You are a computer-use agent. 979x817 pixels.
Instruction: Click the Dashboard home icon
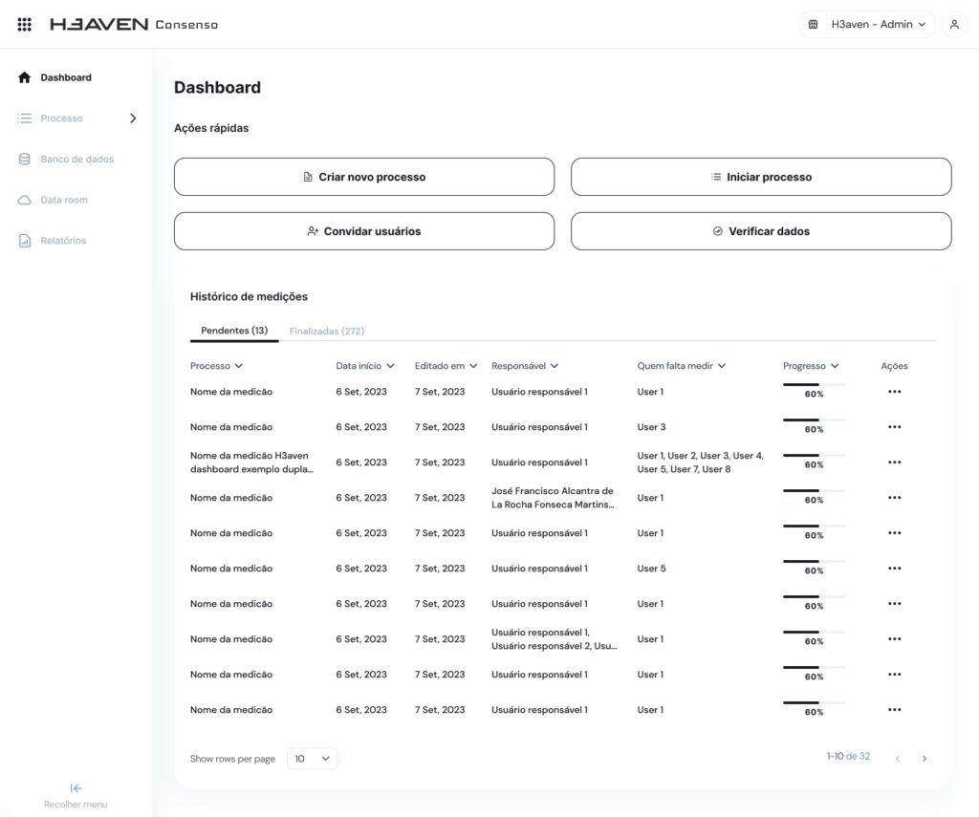coord(25,77)
